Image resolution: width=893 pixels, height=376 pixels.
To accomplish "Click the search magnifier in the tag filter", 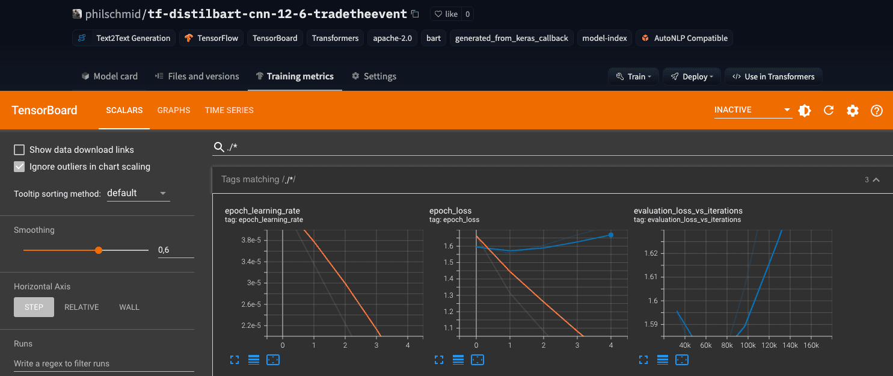I will (x=219, y=146).
